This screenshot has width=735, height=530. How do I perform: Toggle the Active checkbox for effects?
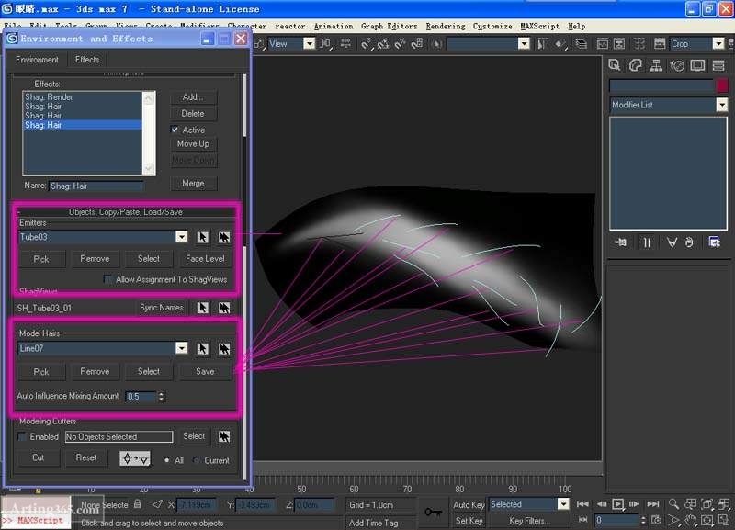[175, 130]
